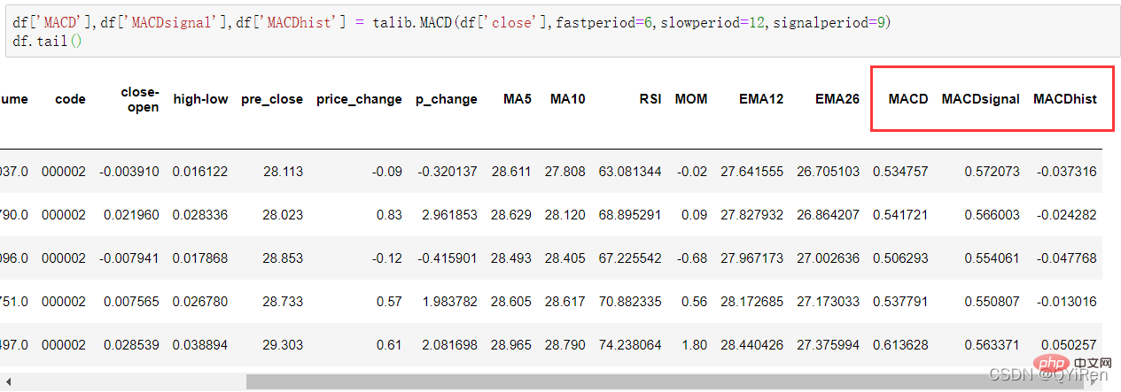
Task: Select MACD value 0.541721
Action: tap(900, 215)
